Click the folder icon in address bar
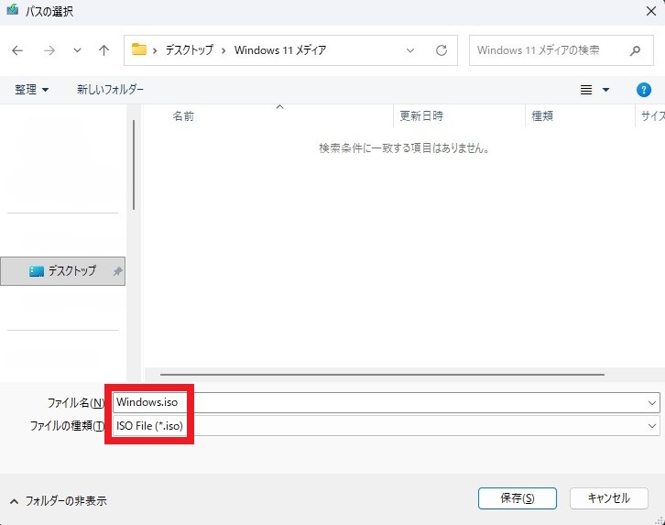Viewport: 665px width, 525px height. 138,49
